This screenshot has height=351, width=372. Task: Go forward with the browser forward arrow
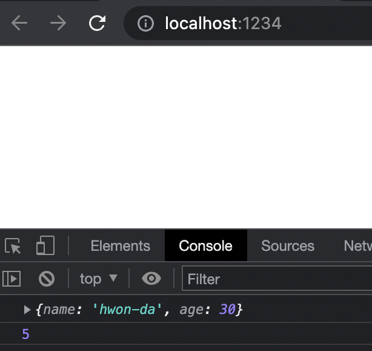point(58,23)
